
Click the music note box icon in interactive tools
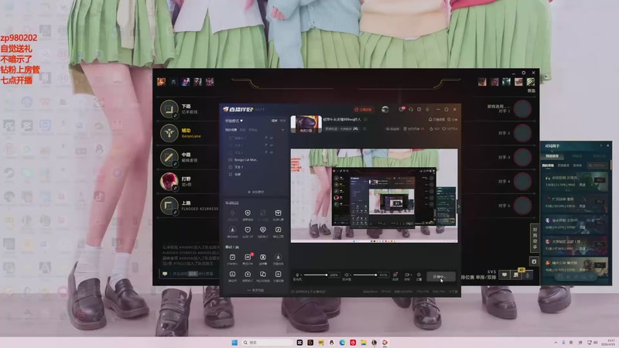(x=278, y=231)
